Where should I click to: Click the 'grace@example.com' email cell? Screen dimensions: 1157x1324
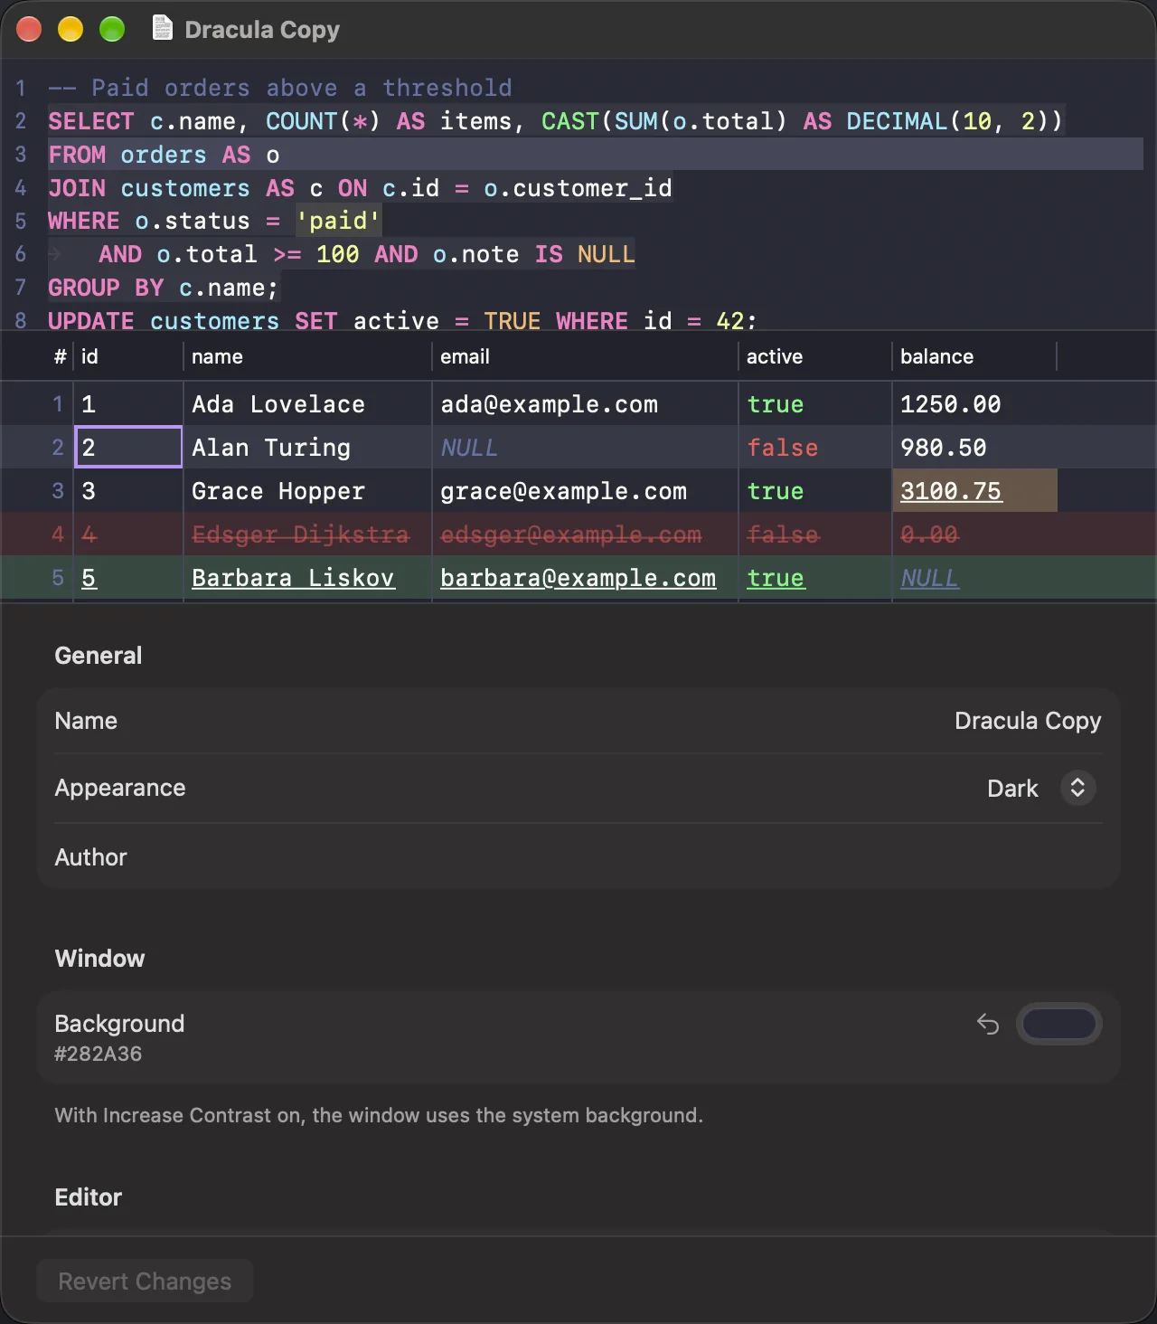coord(585,490)
